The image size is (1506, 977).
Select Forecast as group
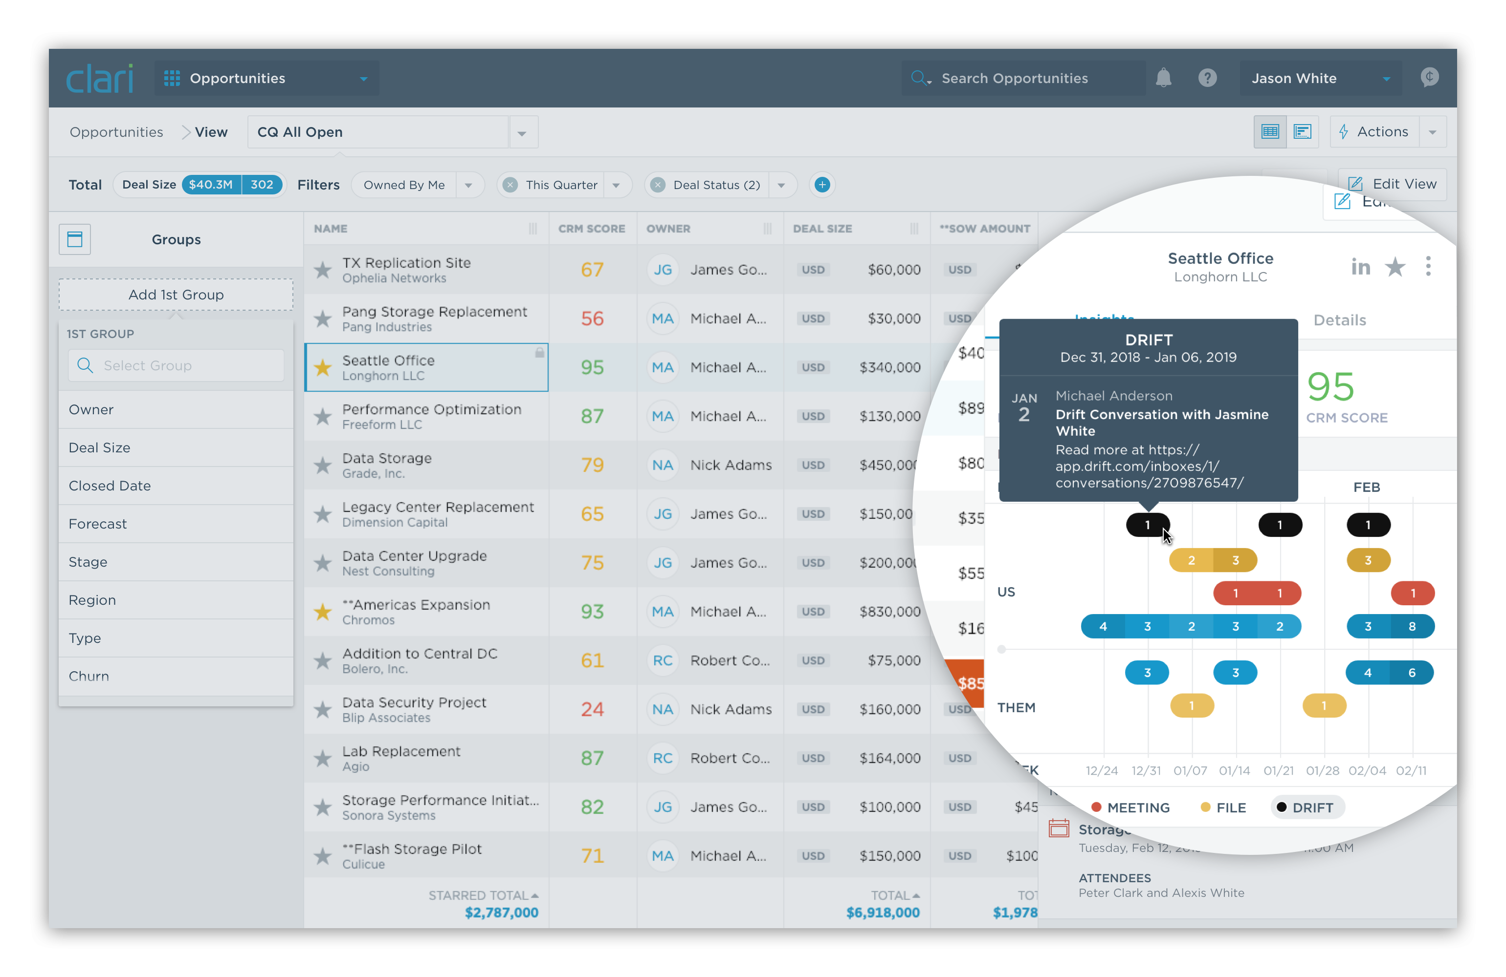176,524
